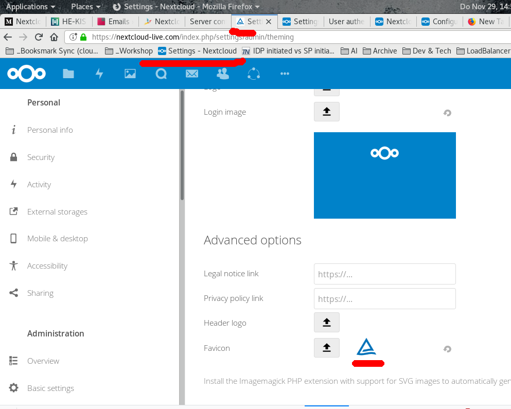511x409 pixels.
Task: Open the AI bookmark folder
Action: (x=349, y=51)
